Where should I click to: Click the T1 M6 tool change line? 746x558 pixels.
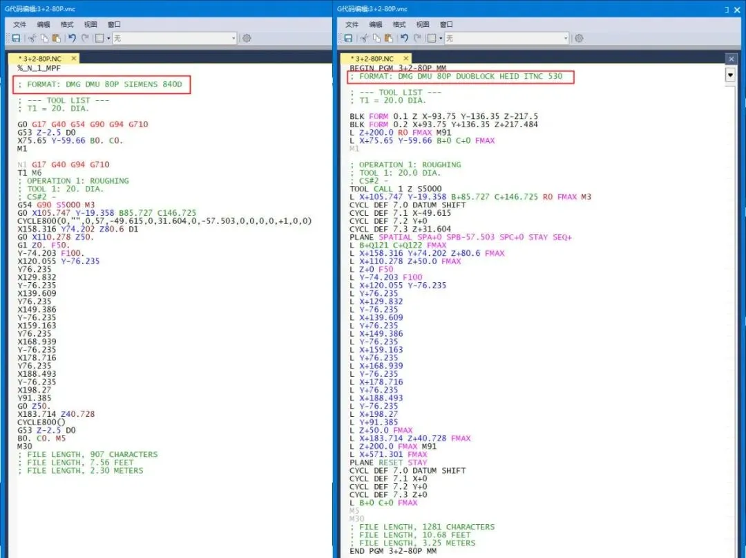[30, 172]
